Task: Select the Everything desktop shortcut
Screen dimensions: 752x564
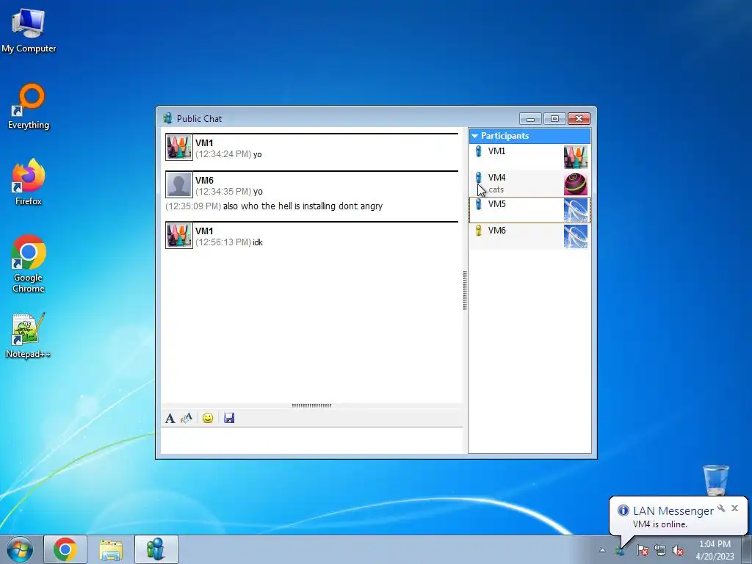Action: pos(29,106)
